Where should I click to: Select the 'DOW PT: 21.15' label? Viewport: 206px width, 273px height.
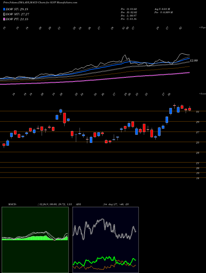[17, 19]
